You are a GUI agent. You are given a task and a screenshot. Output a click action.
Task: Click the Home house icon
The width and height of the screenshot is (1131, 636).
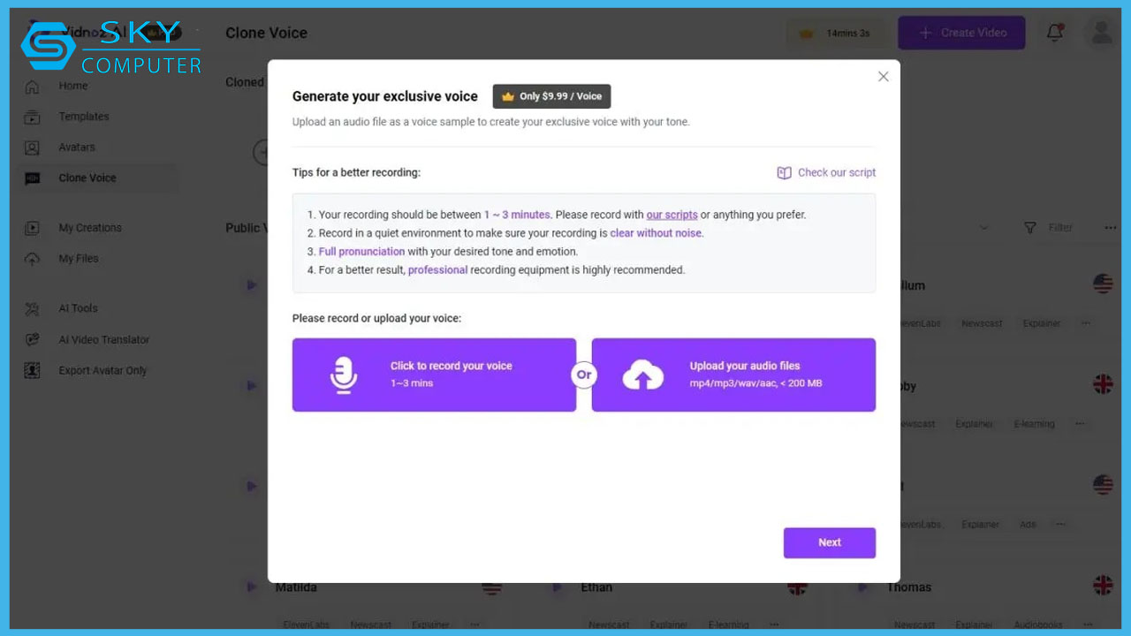33,87
